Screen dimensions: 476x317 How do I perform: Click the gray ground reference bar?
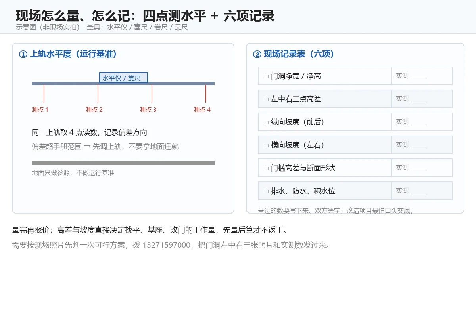point(123,163)
